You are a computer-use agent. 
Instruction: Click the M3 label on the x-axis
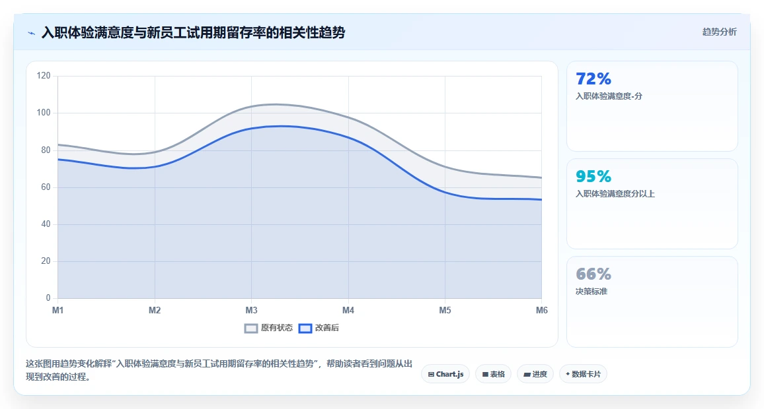(x=251, y=310)
